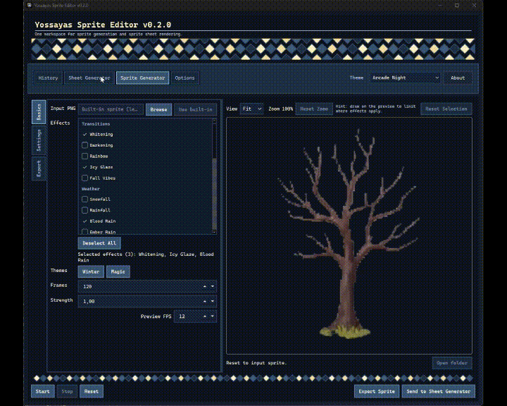Decrease the Strength value with the down arrow
507x406 pixels.
pos(212,302)
